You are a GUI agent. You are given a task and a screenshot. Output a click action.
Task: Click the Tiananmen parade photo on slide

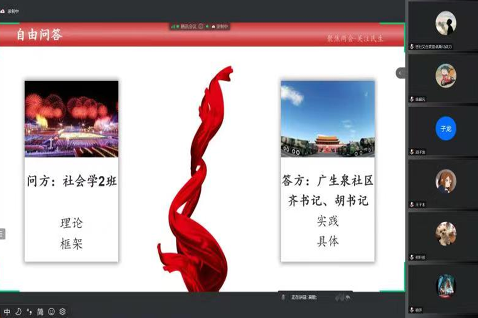[327, 119]
